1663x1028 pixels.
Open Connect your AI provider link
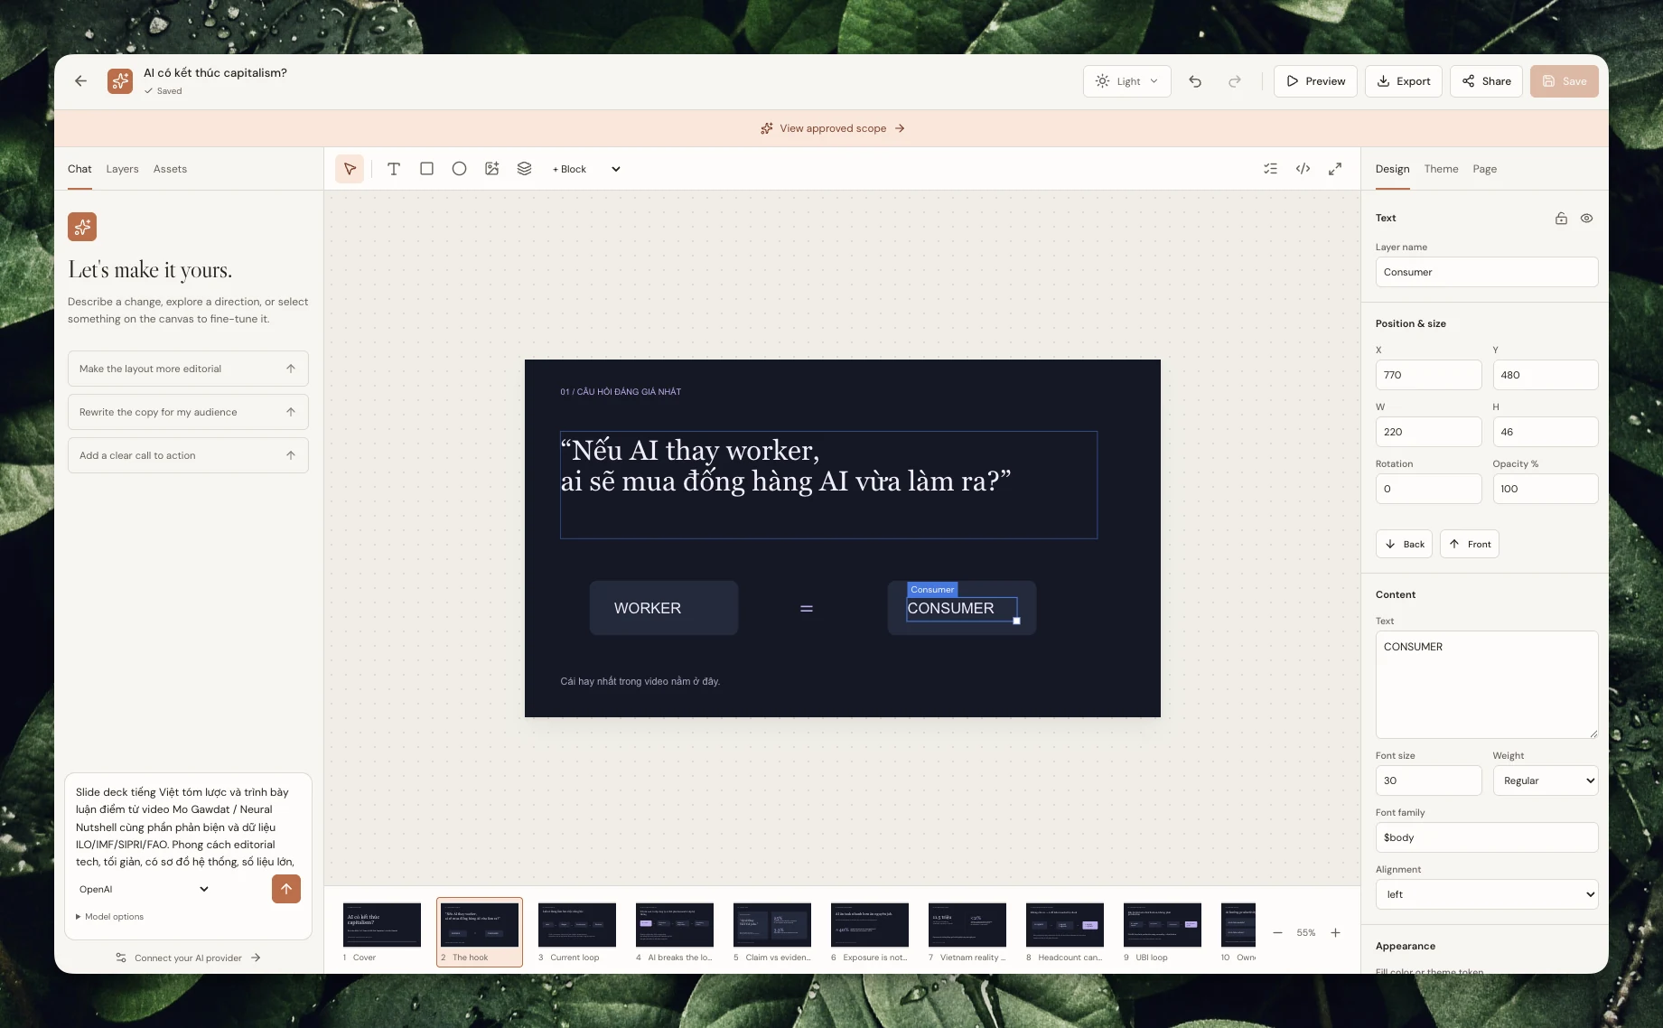click(188, 958)
